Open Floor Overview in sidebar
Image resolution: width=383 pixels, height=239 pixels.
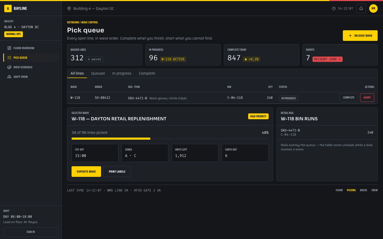click(x=31, y=48)
